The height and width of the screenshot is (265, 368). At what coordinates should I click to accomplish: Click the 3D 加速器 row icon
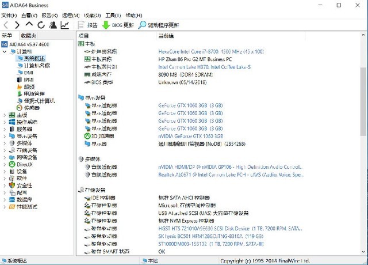(x=87, y=136)
